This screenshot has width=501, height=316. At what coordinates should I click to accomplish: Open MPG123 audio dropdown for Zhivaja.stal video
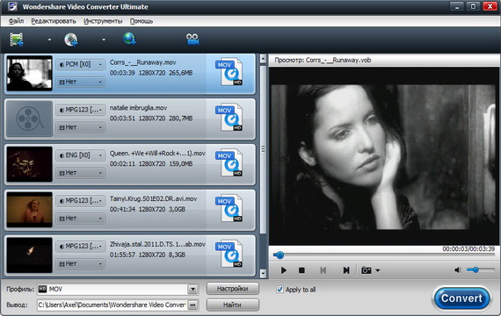(x=81, y=247)
